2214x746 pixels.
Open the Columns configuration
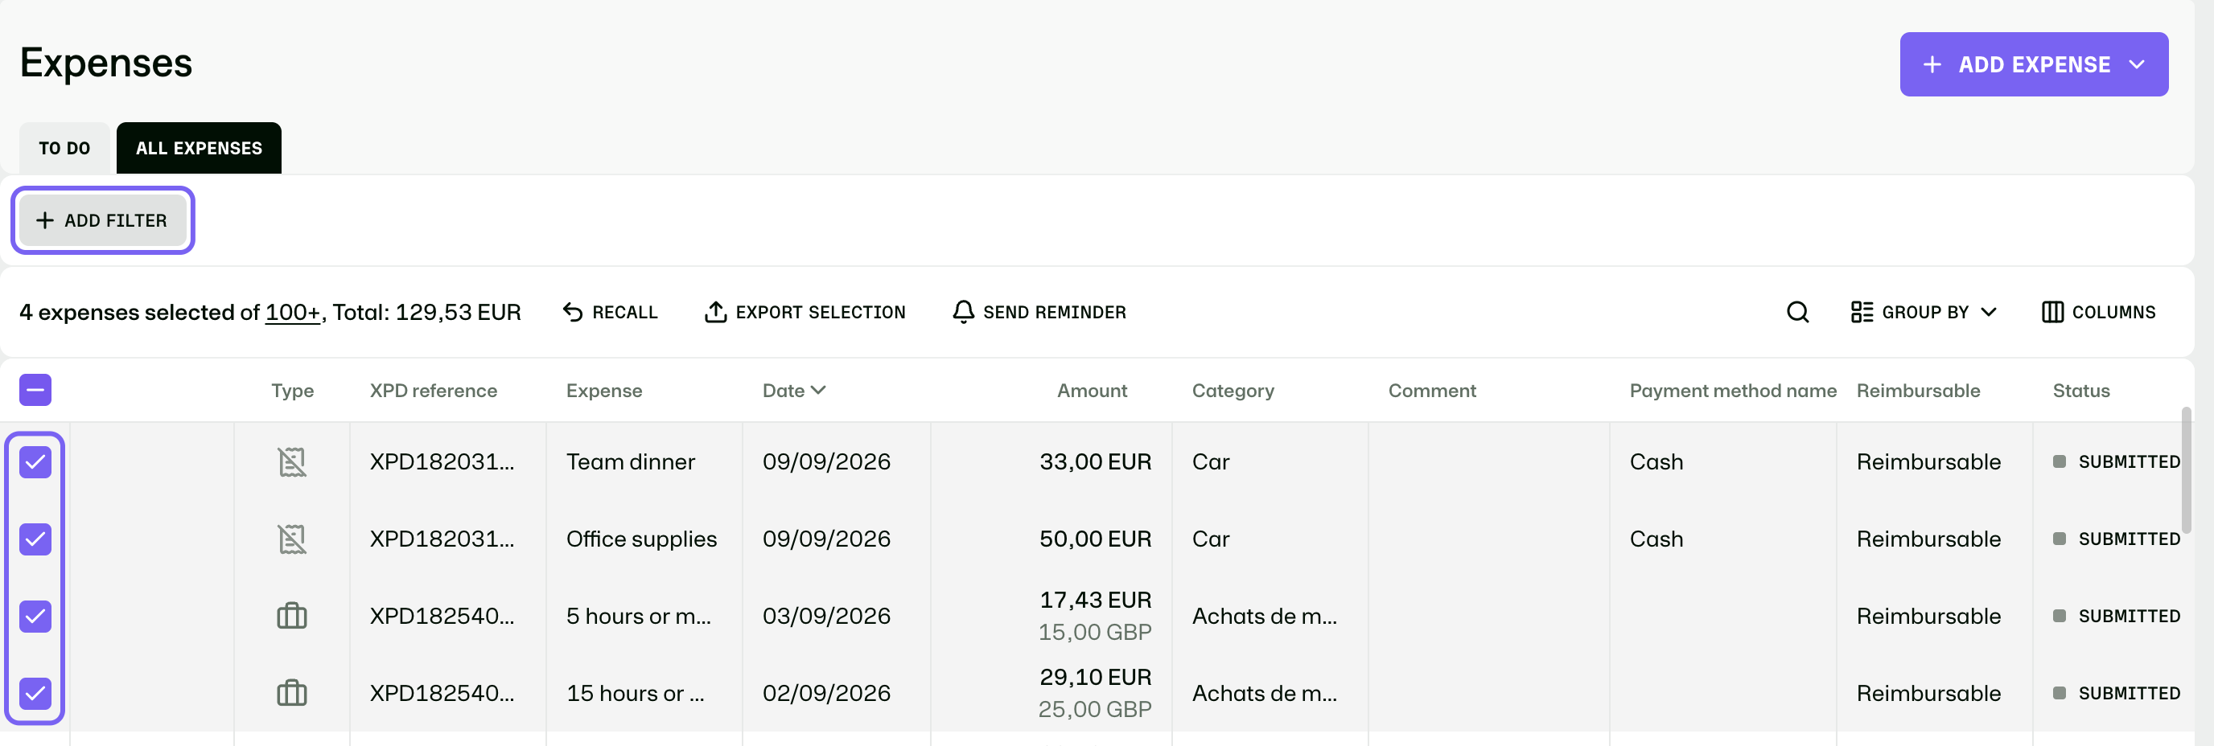[x=2098, y=312]
